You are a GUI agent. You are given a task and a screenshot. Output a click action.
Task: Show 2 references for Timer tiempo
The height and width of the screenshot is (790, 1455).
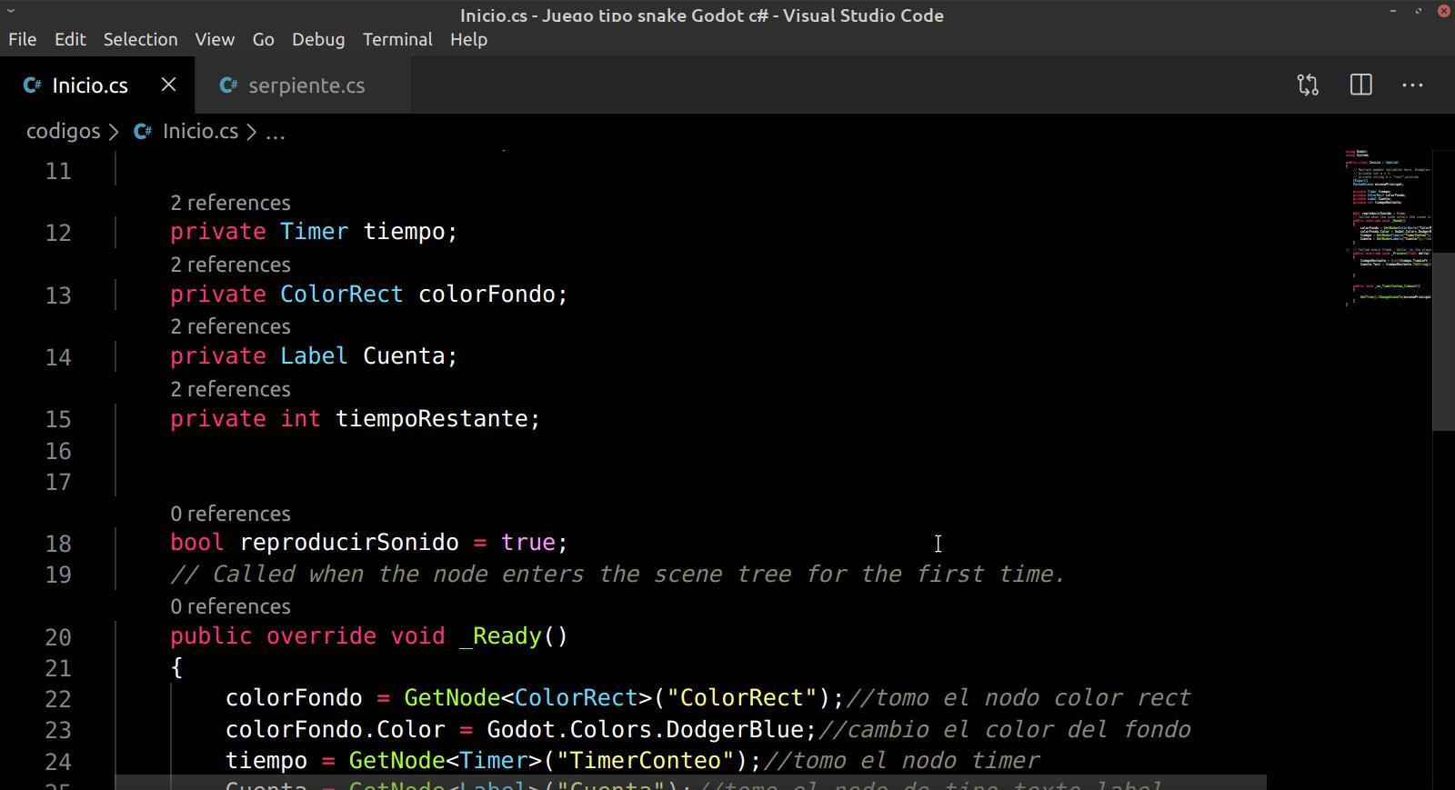pos(230,203)
